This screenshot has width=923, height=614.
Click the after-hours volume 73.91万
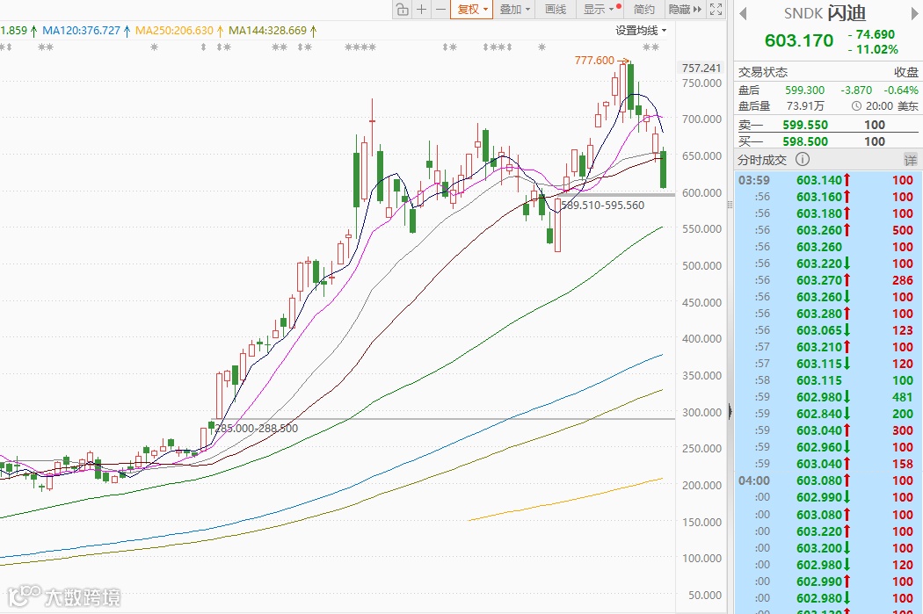pos(805,106)
